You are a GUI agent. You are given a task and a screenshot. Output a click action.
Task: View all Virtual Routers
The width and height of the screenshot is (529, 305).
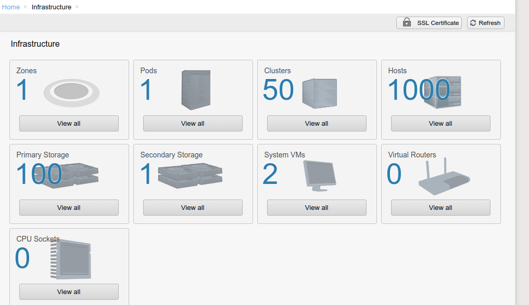(440, 208)
